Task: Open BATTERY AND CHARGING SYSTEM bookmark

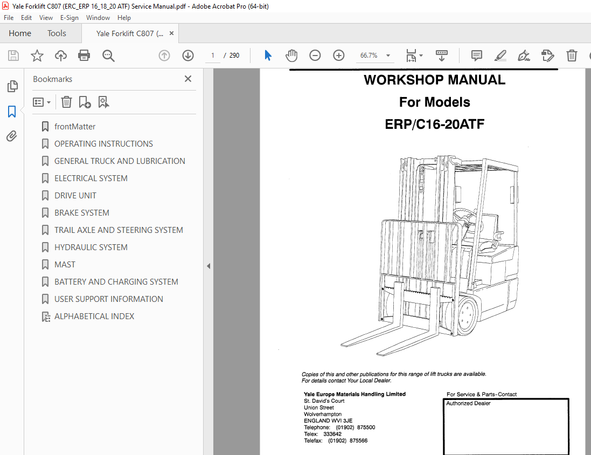Action: coord(116,282)
